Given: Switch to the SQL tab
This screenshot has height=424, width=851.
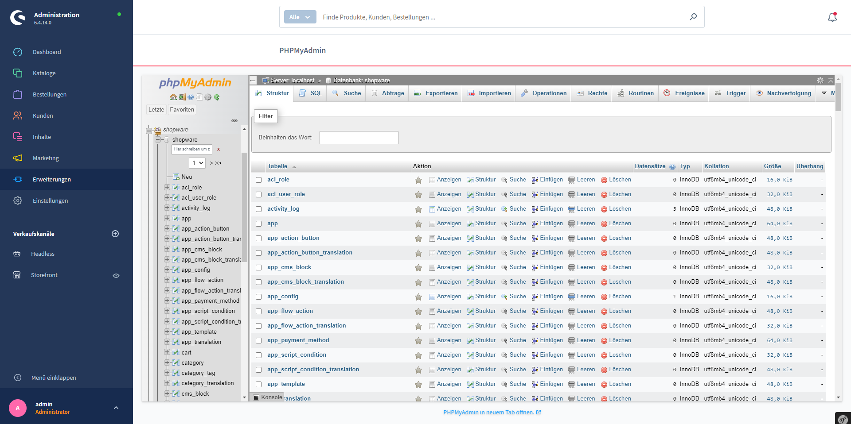Looking at the screenshot, I should [x=311, y=93].
